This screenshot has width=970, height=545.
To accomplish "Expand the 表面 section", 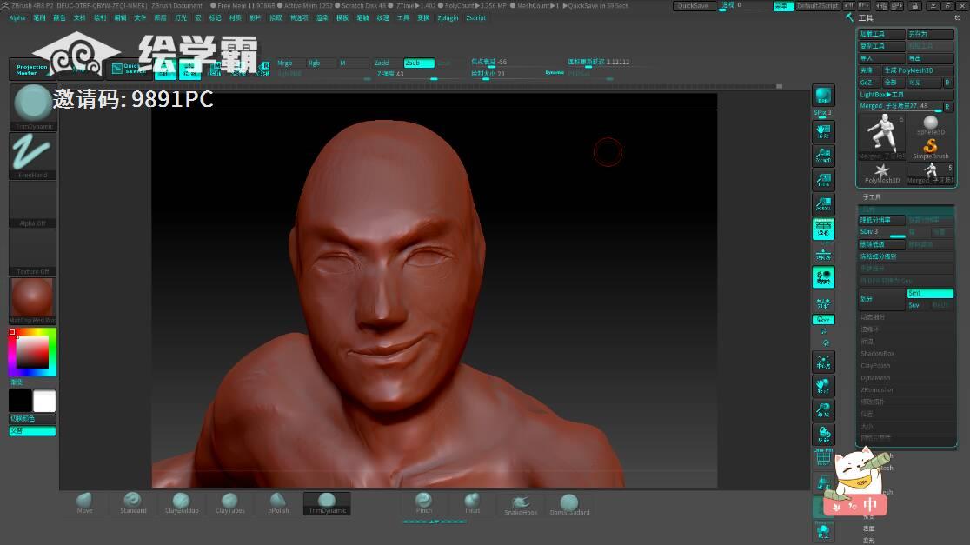I will coord(869,528).
